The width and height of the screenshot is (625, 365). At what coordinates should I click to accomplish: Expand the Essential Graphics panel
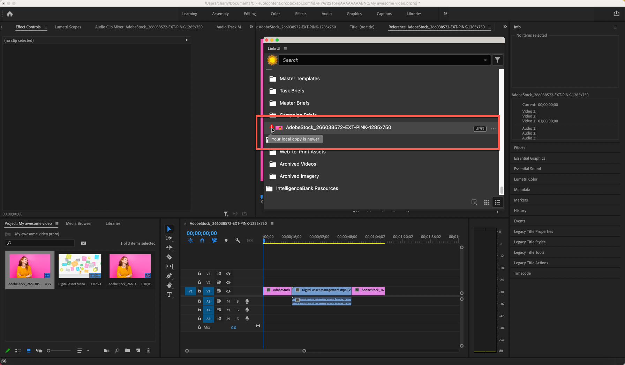529,158
